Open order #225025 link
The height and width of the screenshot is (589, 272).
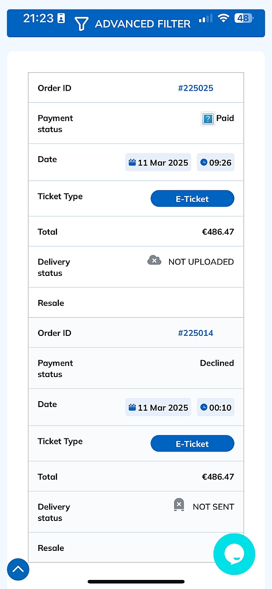195,88
